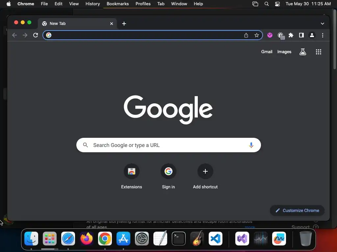Image resolution: width=337 pixels, height=252 pixels.
Task: Click the share icon in address bar
Action: [246, 35]
